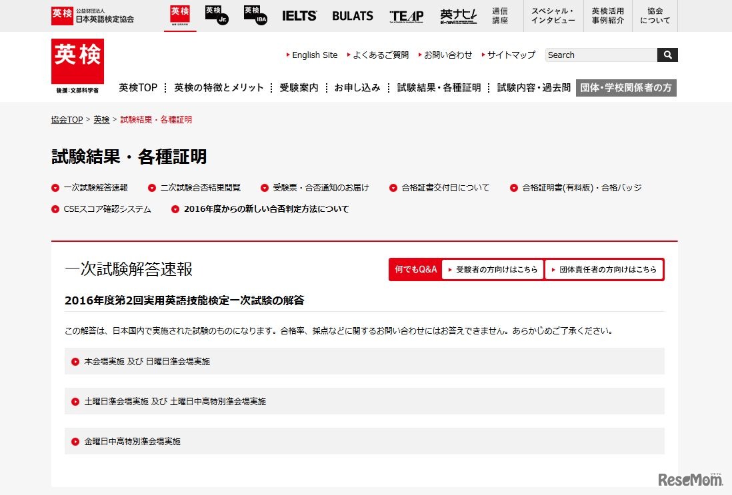Select お申し込み in main navigation
The width and height of the screenshot is (732, 495).
tap(357, 88)
